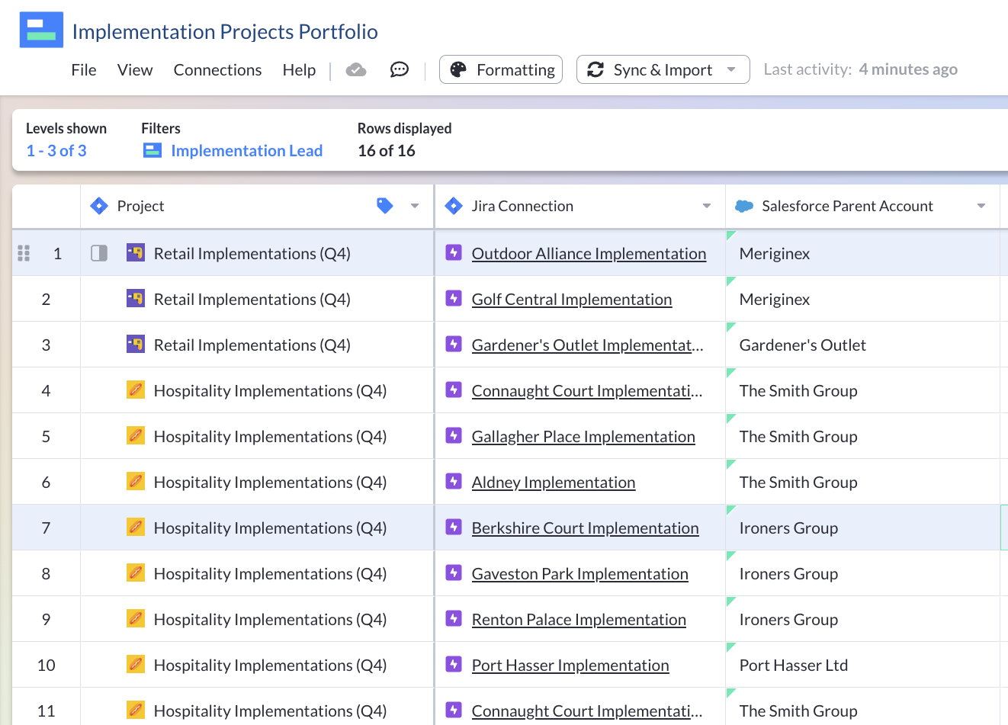Click the Jira issue icon beside Berkshire Court Implementation

pyautogui.click(x=453, y=528)
